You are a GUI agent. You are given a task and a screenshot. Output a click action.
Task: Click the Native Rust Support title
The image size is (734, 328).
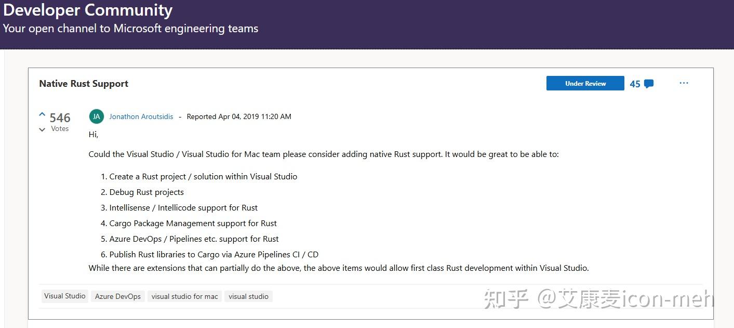click(84, 84)
